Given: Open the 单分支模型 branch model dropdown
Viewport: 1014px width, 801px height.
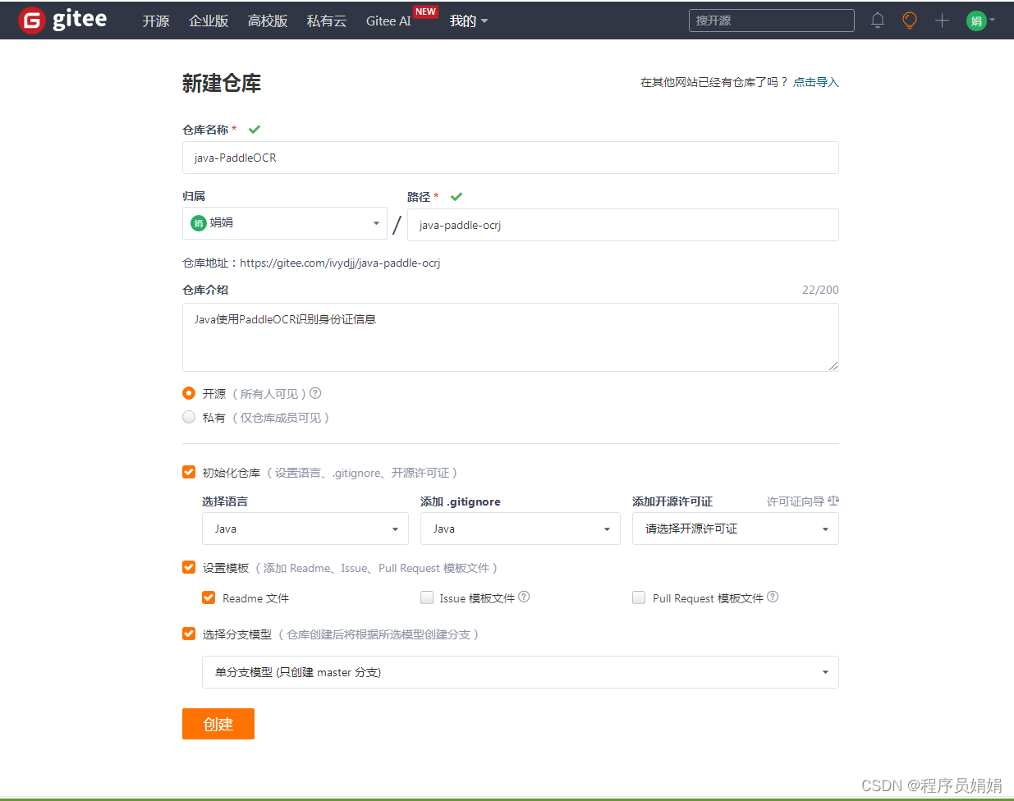Looking at the screenshot, I should click(521, 672).
